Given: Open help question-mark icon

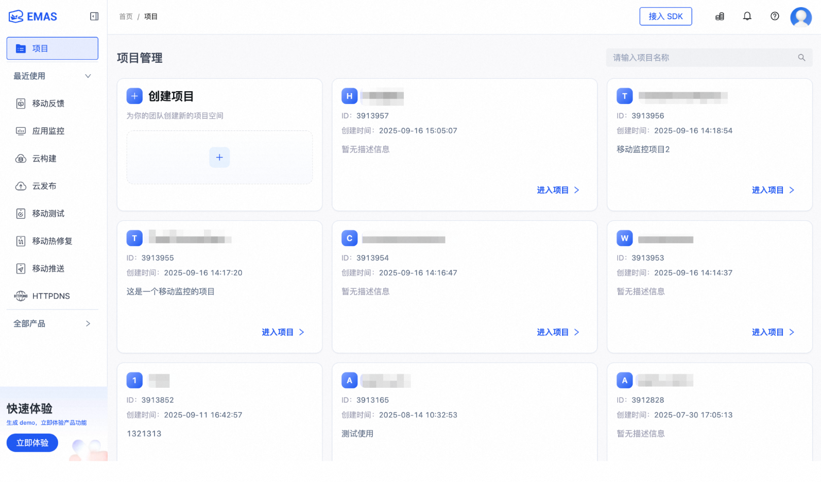Looking at the screenshot, I should point(775,16).
